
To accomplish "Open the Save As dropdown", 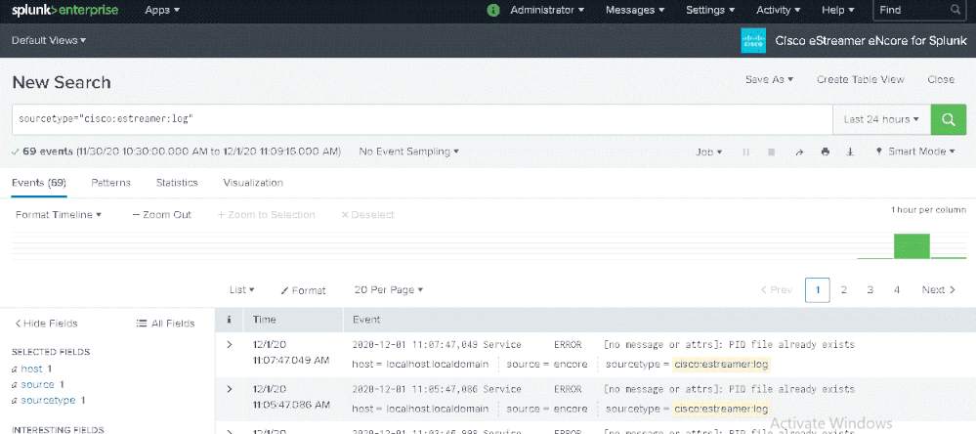I will (x=769, y=80).
